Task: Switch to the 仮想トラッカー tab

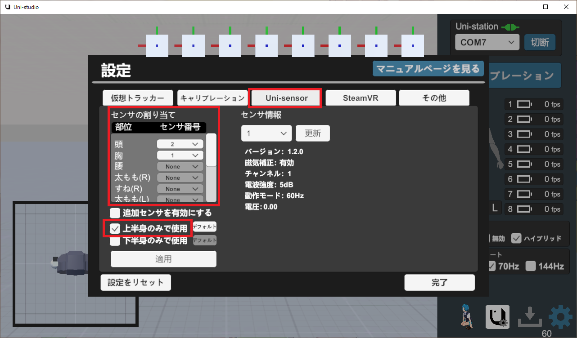Action: tap(137, 98)
